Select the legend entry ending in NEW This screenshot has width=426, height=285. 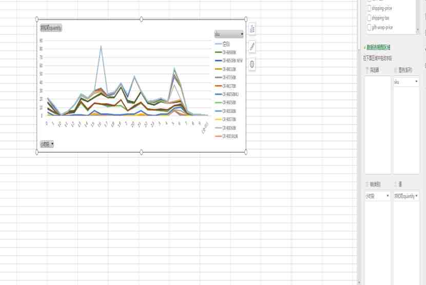pyautogui.click(x=229, y=61)
